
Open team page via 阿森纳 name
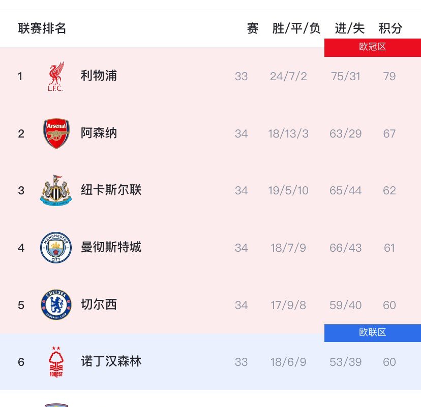point(98,133)
